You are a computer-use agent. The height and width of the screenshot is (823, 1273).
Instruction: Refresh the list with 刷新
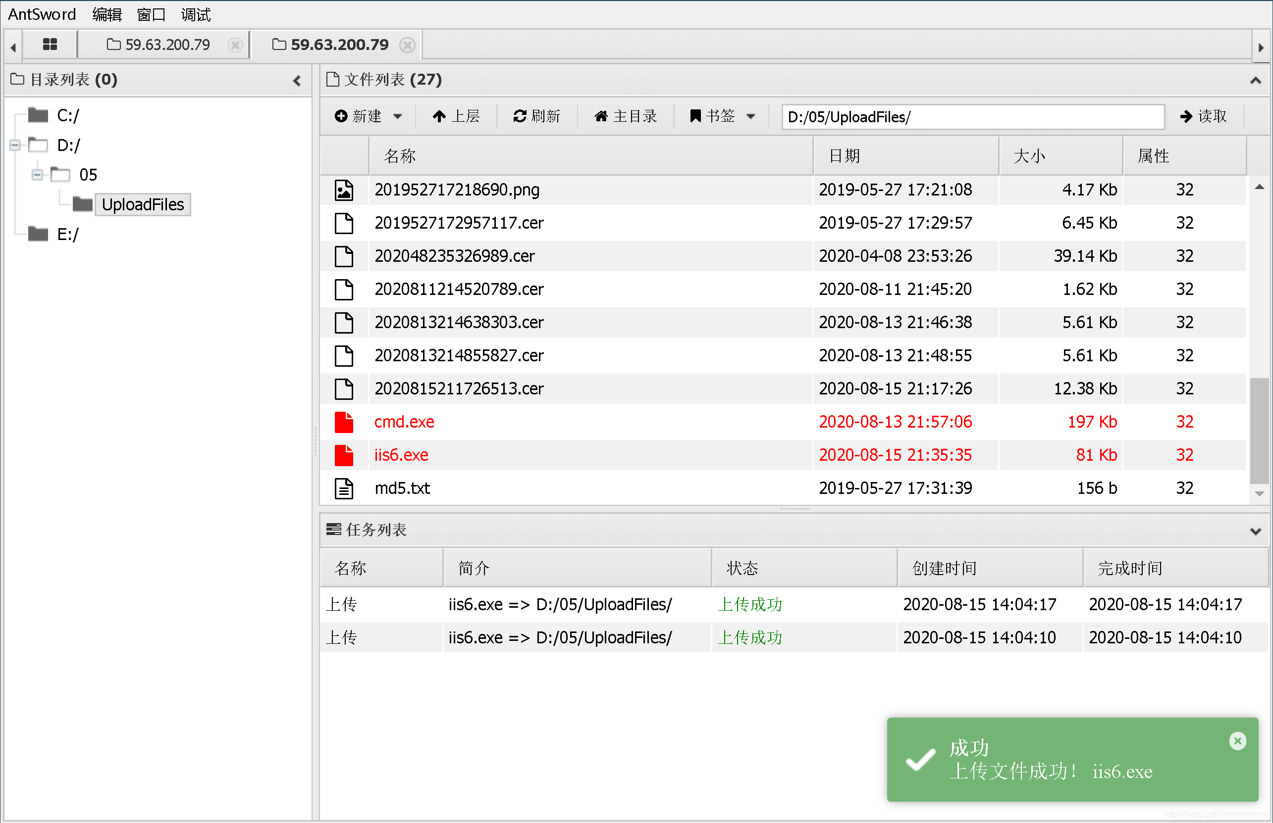coord(536,116)
